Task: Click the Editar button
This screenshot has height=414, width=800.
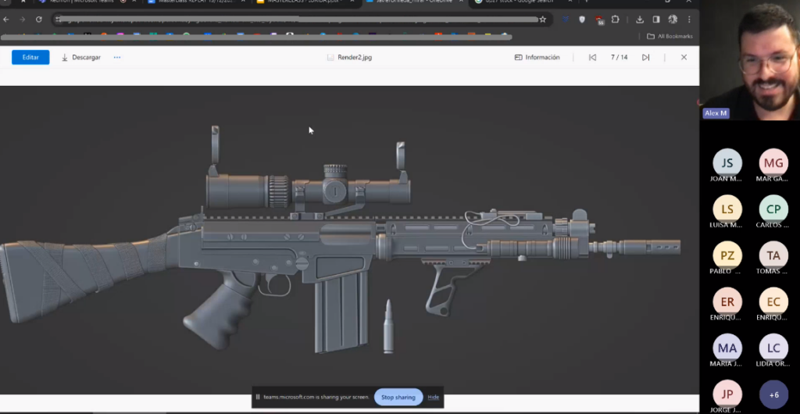Action: pyautogui.click(x=30, y=57)
